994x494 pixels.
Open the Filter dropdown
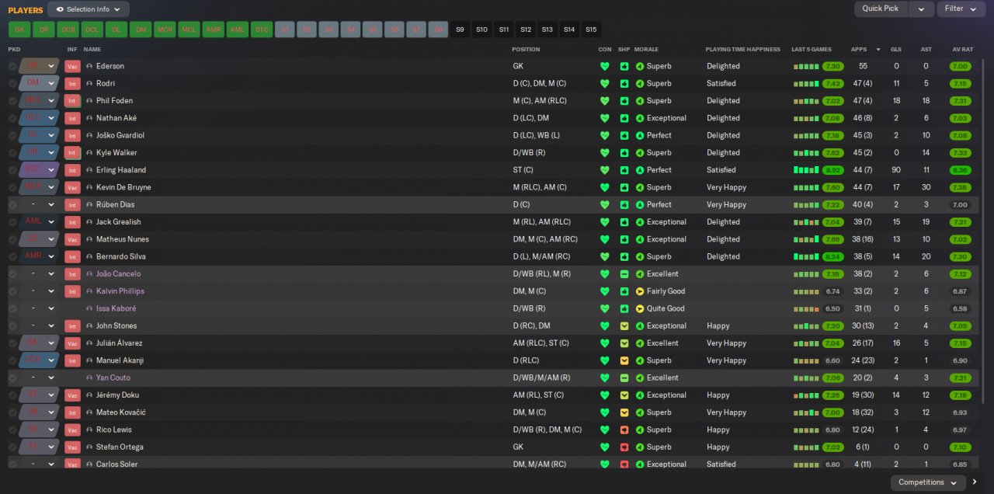click(961, 9)
